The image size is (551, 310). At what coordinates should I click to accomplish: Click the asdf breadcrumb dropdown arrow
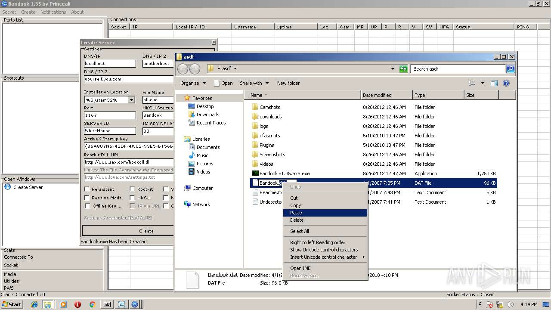(235, 69)
